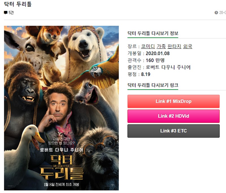Open Link #1 MixDrop button

tap(173, 101)
